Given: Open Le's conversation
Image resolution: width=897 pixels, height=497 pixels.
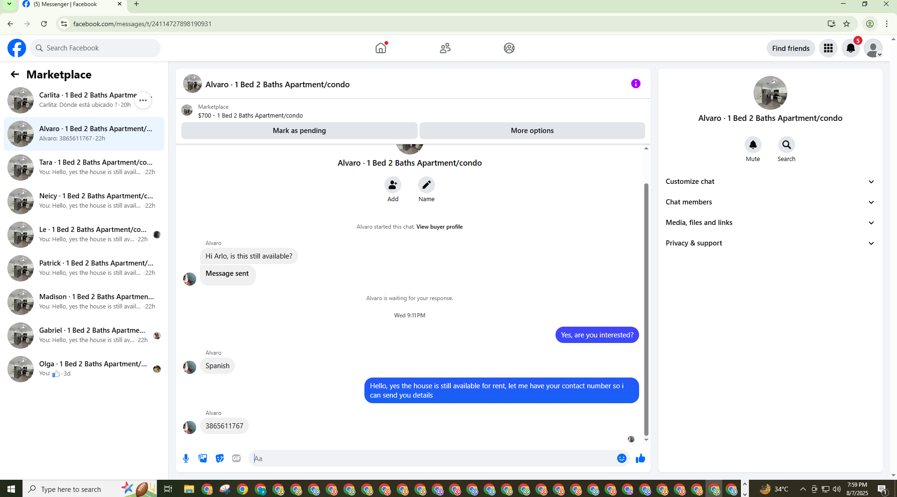Looking at the screenshot, I should [84, 235].
